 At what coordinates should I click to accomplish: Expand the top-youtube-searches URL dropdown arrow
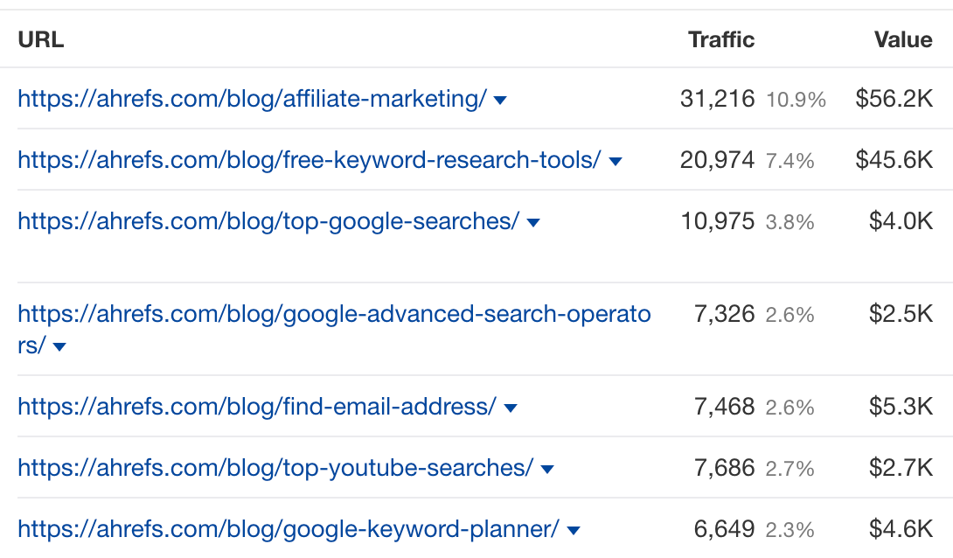547,470
